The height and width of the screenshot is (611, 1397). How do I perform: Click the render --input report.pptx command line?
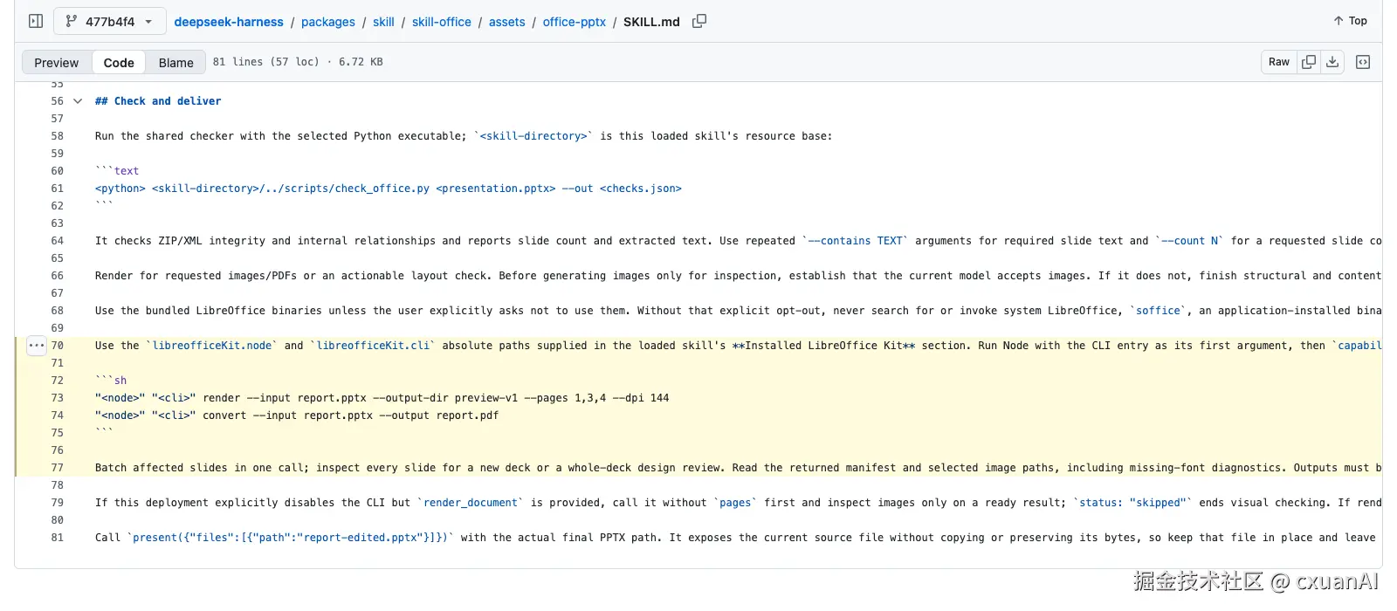point(382,398)
